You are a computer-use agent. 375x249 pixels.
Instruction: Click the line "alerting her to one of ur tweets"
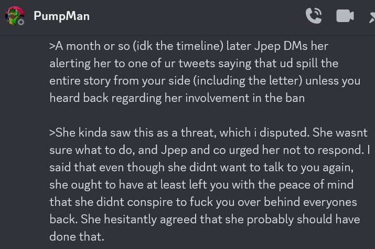pyautogui.click(x=194, y=63)
